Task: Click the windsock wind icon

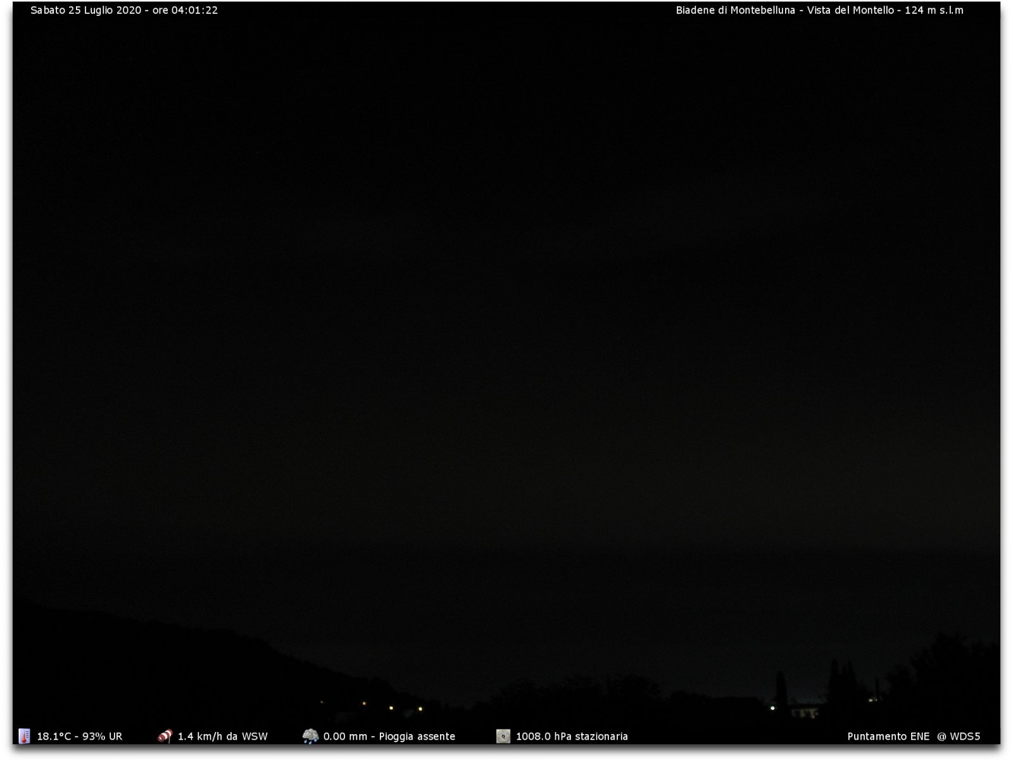Action: [165, 736]
